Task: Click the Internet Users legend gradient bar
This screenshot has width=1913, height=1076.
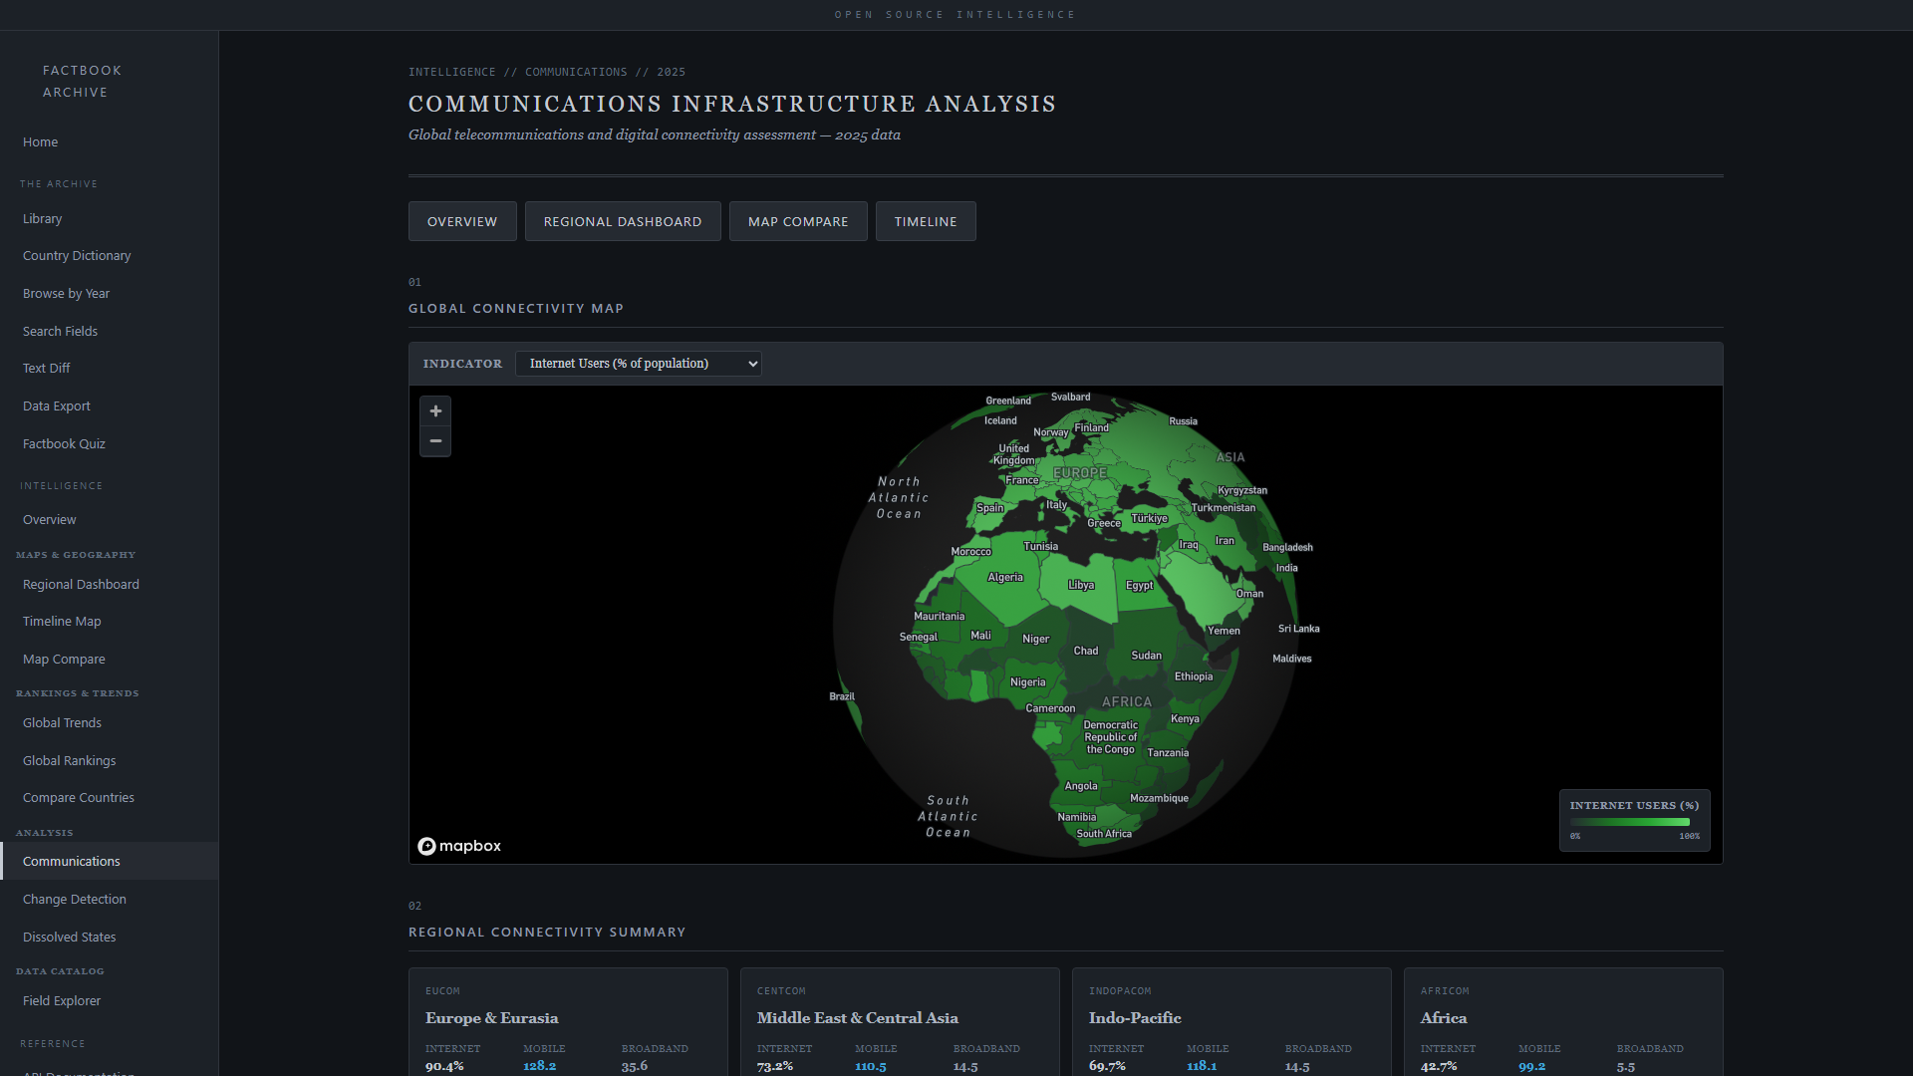Action: tap(1629, 822)
